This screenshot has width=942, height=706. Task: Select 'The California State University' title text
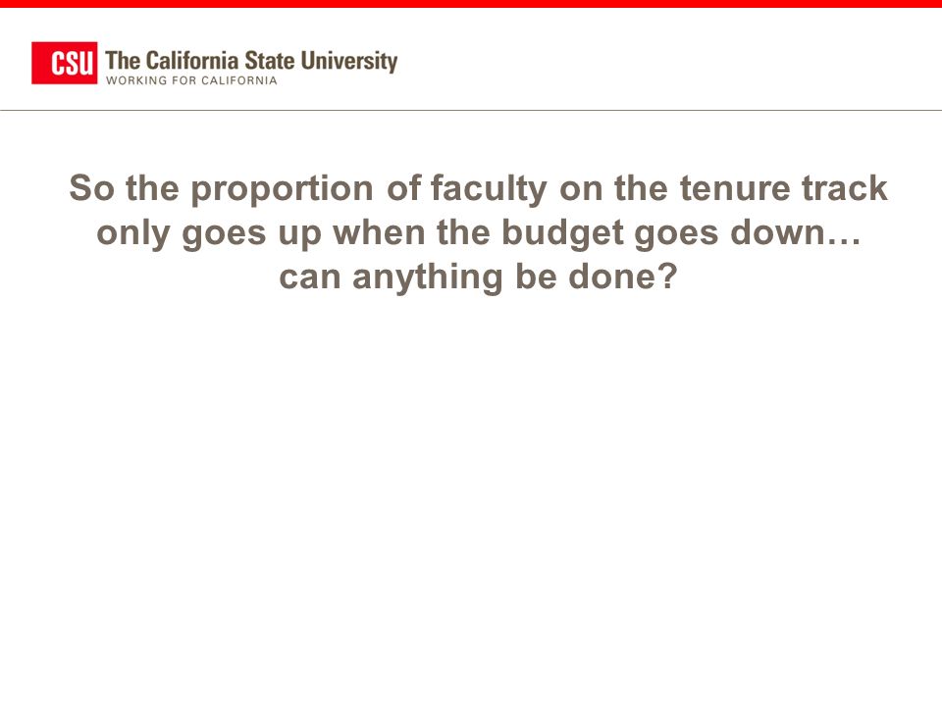point(251,61)
